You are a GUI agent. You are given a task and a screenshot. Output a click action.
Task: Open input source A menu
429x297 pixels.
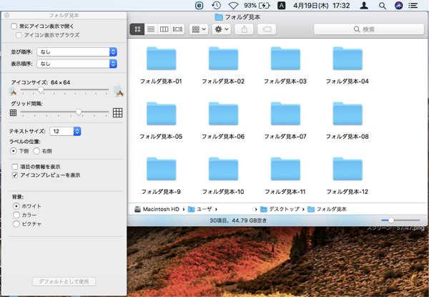click(x=282, y=6)
